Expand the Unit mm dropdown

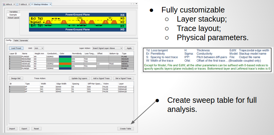[x=39, y=48]
